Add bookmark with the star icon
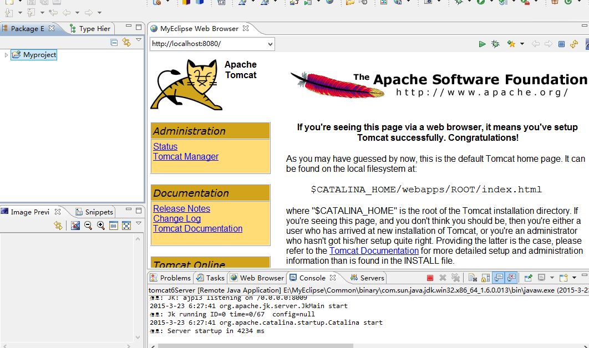Viewport: 589px width, 348px height. [511, 44]
